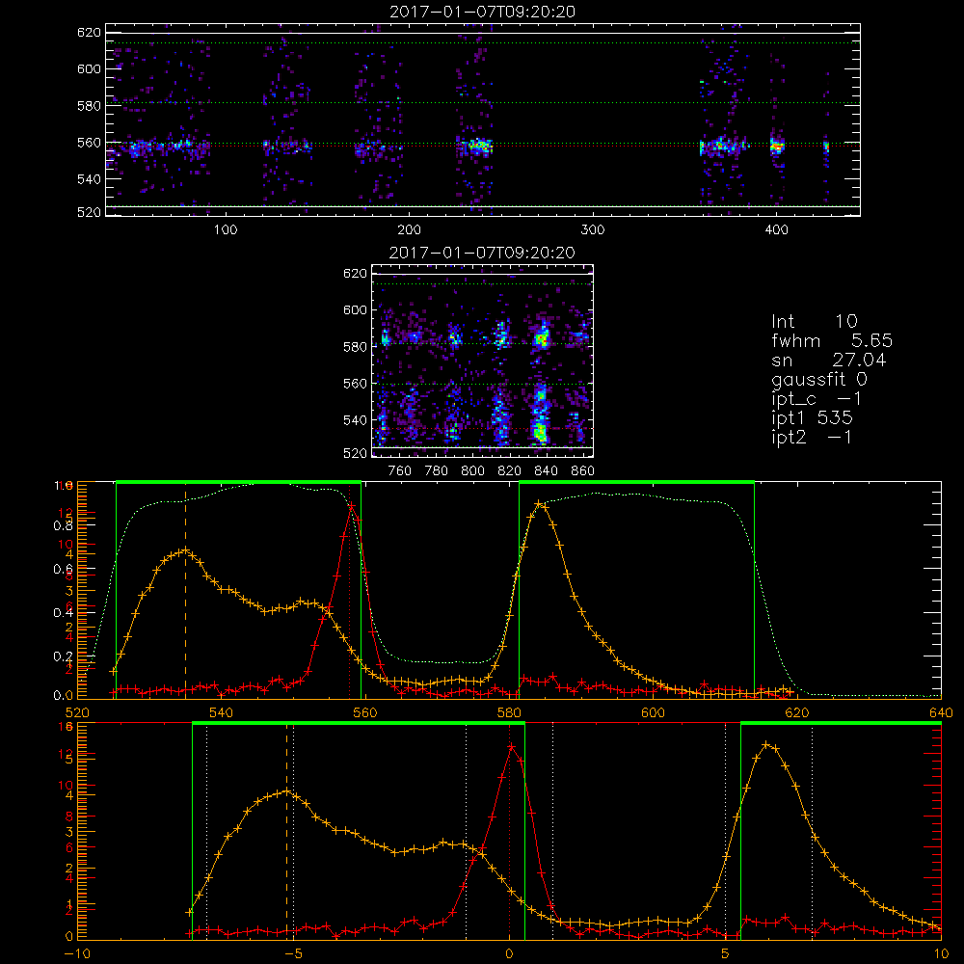Select the 'ipt2 -1' readout line
The image size is (964, 964).
point(812,438)
